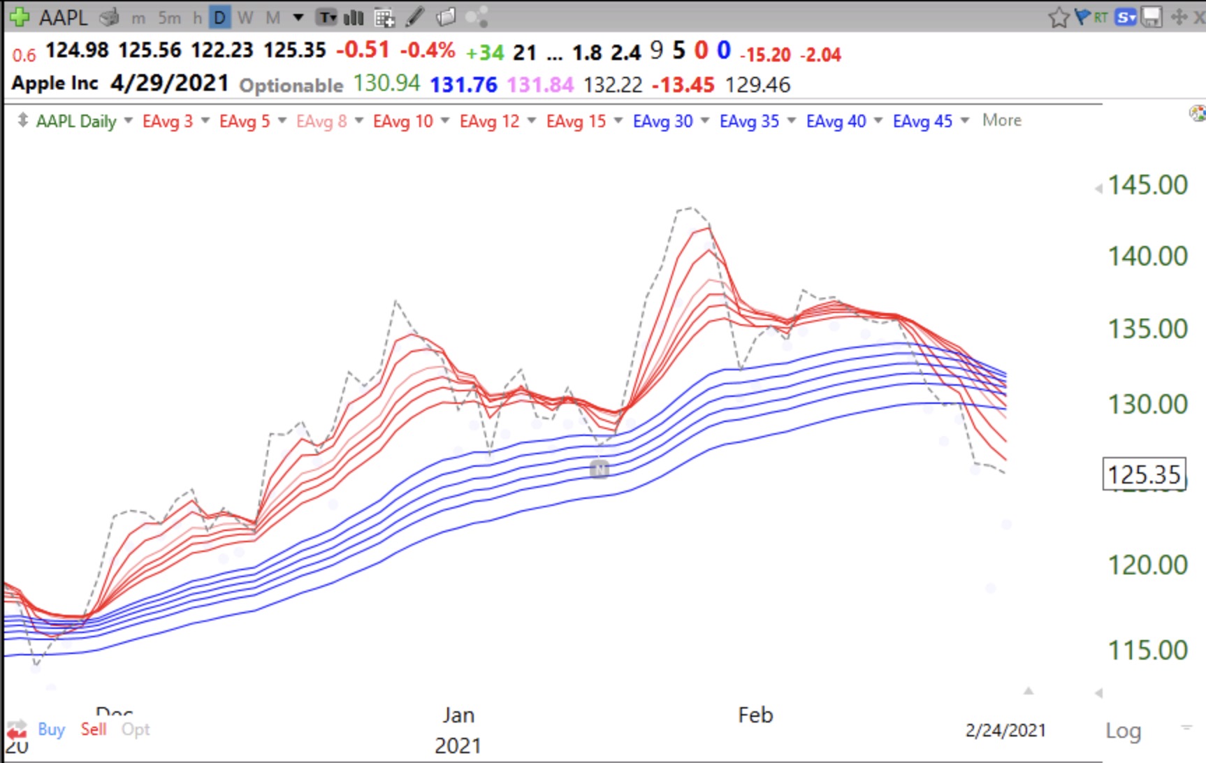1206x763 pixels.
Task: Select the pencil drawing tools icon
Action: (415, 17)
